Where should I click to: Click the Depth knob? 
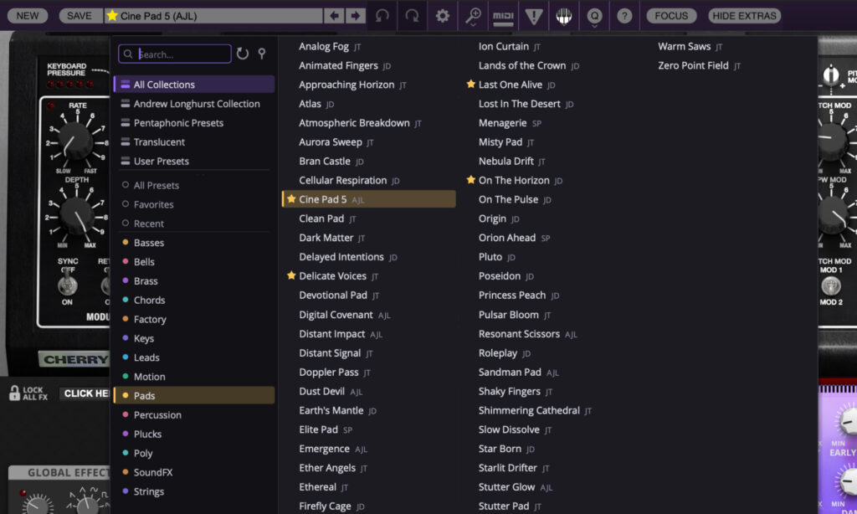pos(76,216)
